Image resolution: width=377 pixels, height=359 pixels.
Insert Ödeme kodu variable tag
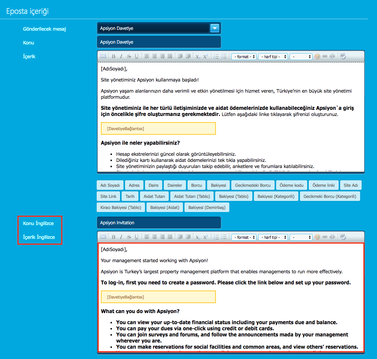[291, 185]
